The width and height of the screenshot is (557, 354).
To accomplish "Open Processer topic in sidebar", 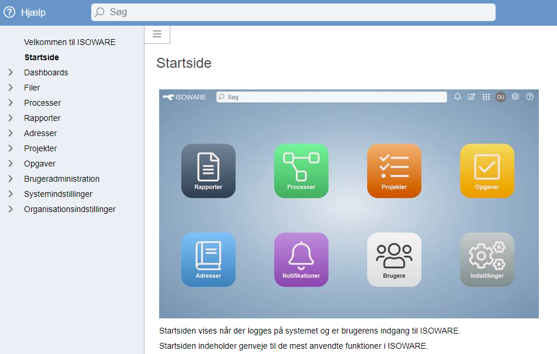I will (42, 103).
